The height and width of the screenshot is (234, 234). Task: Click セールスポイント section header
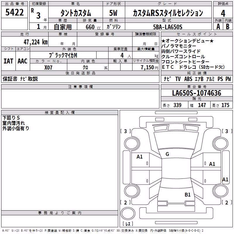pos(197,34)
